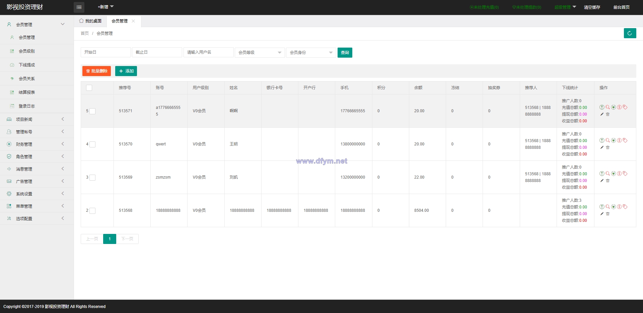Click the 首页 breadcrumb link
Image resolution: width=643 pixels, height=313 pixels.
85,34
